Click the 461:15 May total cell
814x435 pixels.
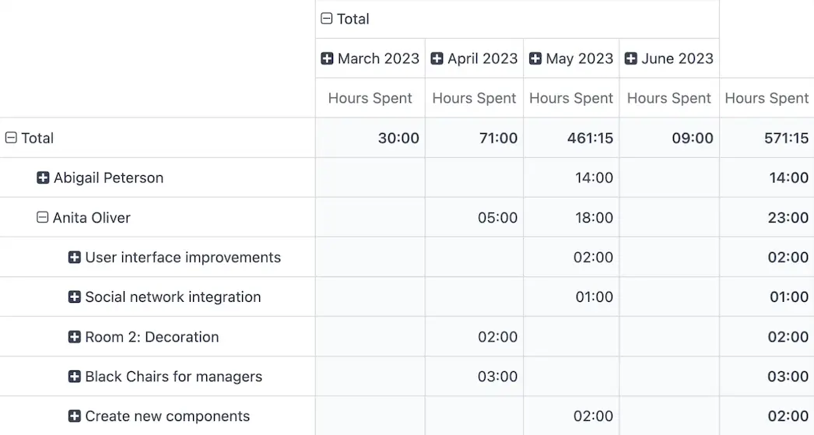pos(590,139)
